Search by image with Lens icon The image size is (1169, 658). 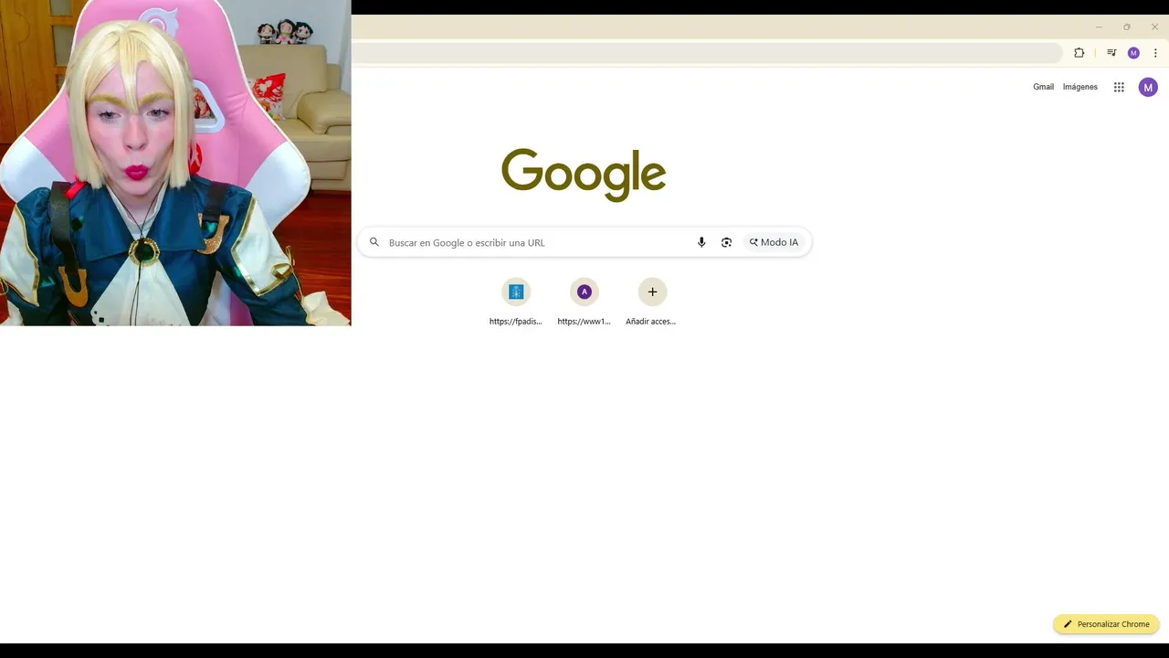tap(726, 242)
